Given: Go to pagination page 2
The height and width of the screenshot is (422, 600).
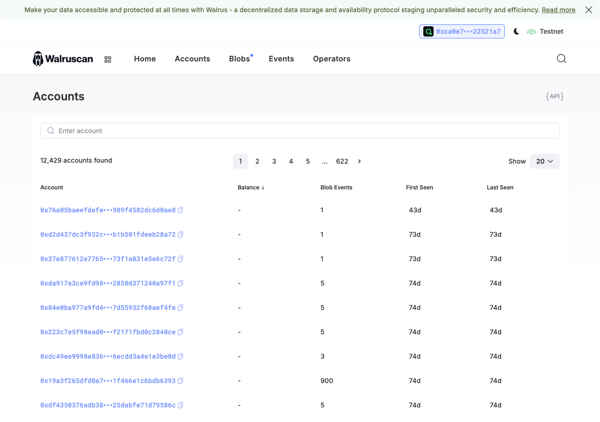Looking at the screenshot, I should 257,161.
